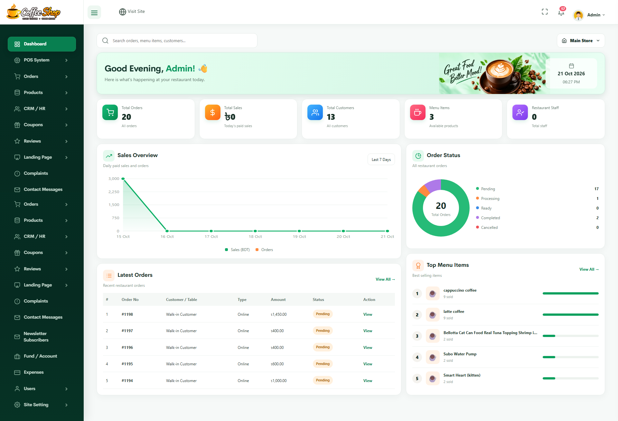Click the Top Menu Items award icon
Viewport: 618px width, 421px height.
coord(418,266)
